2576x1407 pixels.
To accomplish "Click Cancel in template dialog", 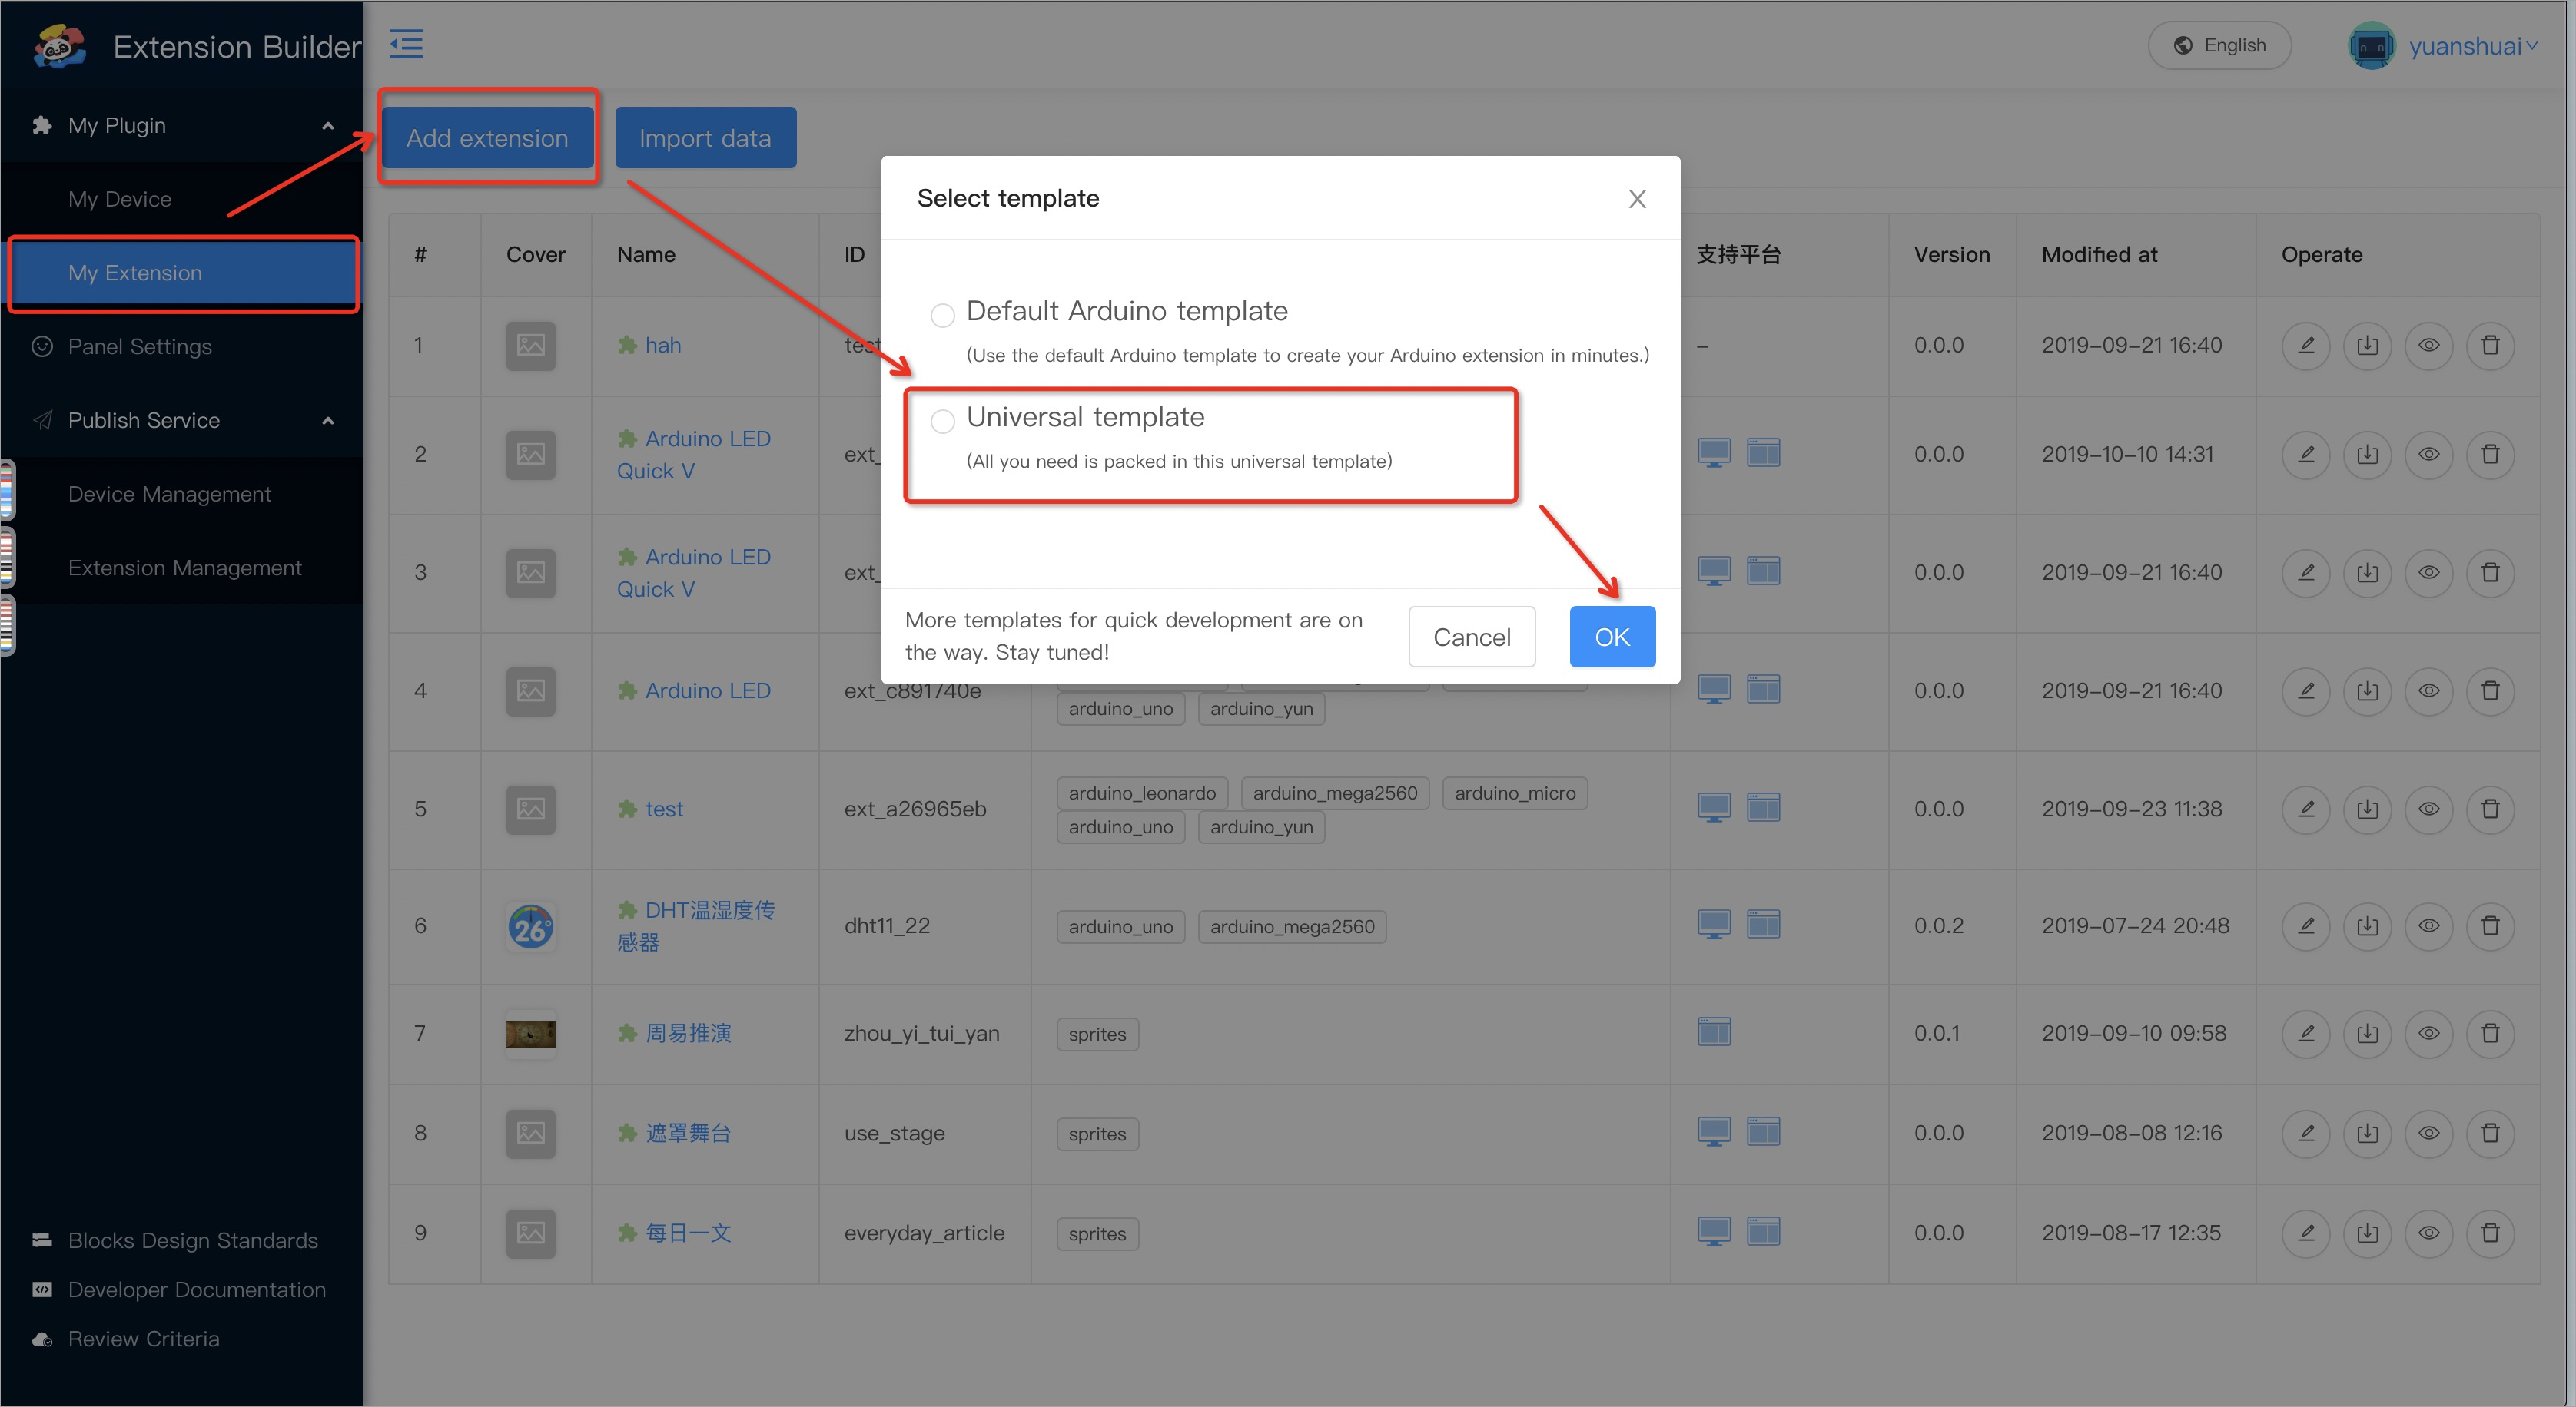I will pos(1471,637).
